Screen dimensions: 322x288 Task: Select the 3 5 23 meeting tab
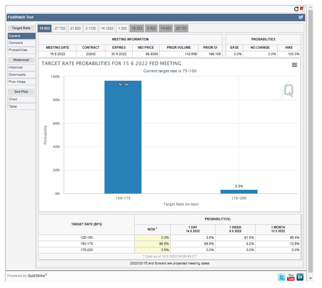tap(151, 28)
